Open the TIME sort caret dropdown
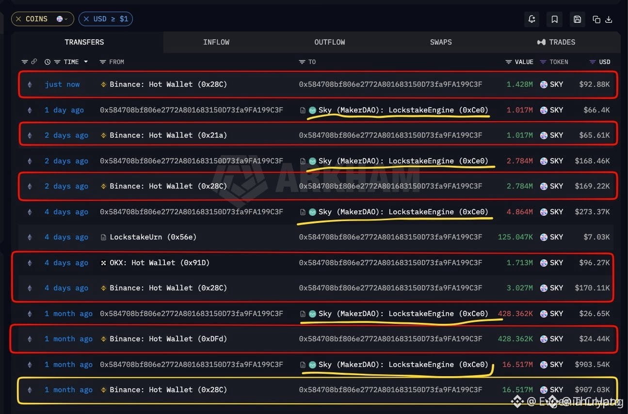Image resolution: width=628 pixels, height=414 pixels. 86,62
